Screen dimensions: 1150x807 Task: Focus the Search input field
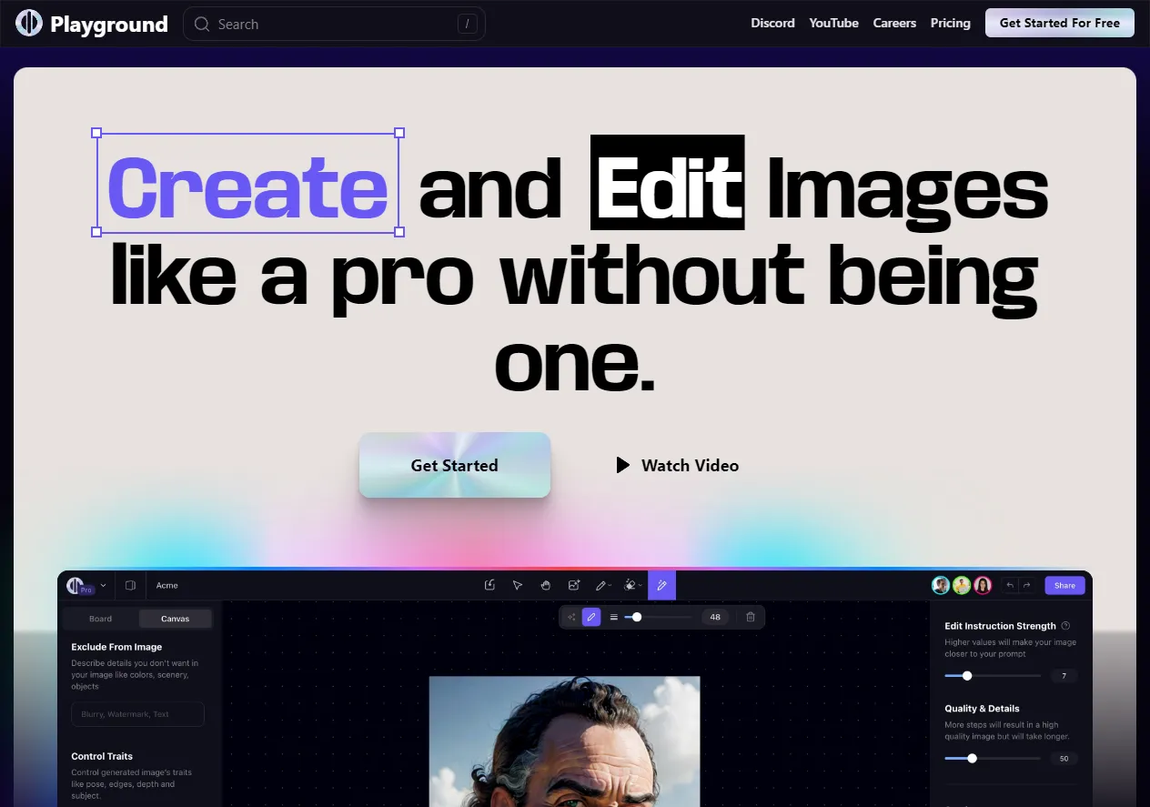(x=334, y=24)
